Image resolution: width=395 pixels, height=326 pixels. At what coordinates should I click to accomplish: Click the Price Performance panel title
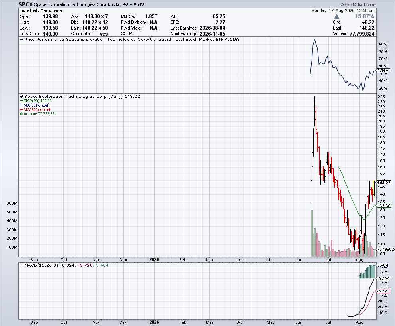pyautogui.click(x=132, y=39)
